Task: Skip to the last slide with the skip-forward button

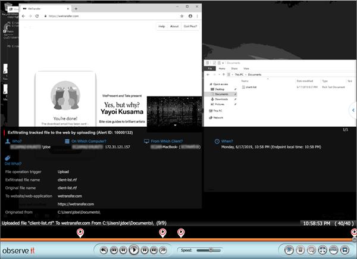Action: [154, 250]
